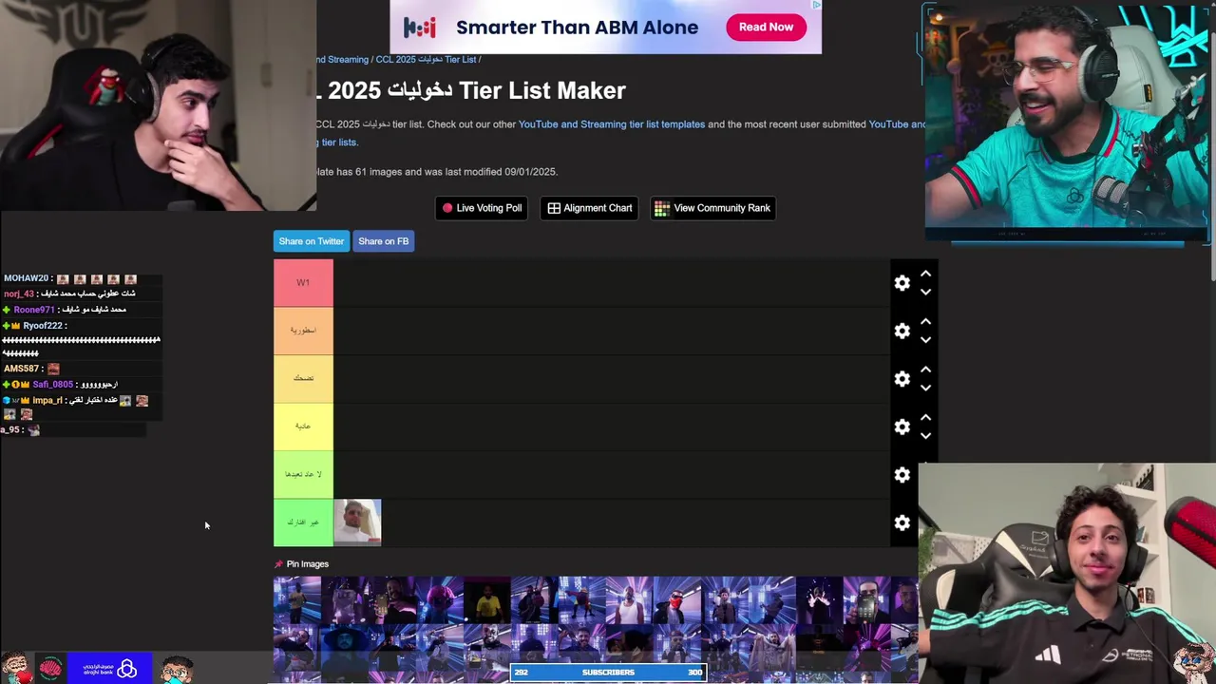Open settings gear for the اسطورية tier
This screenshot has height=684, width=1216.
(902, 331)
